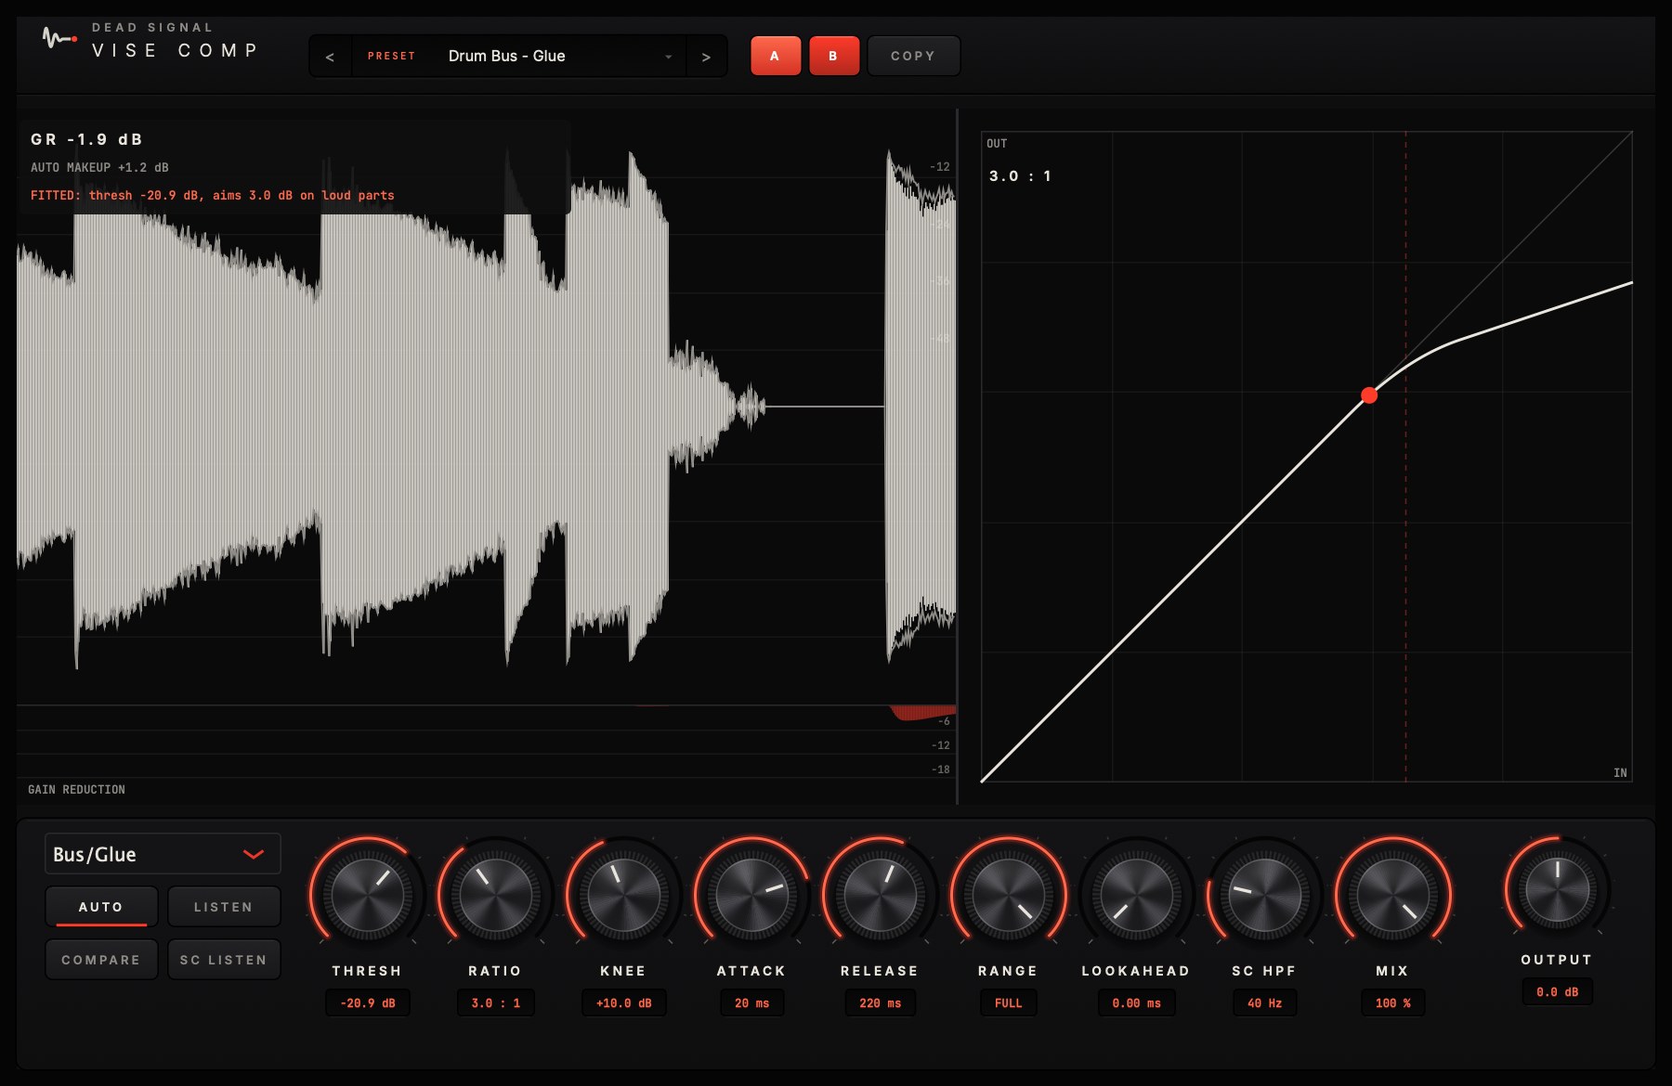1672x1086 pixels.
Task: Toggle the SC LISTEN button
Action: 224,960
